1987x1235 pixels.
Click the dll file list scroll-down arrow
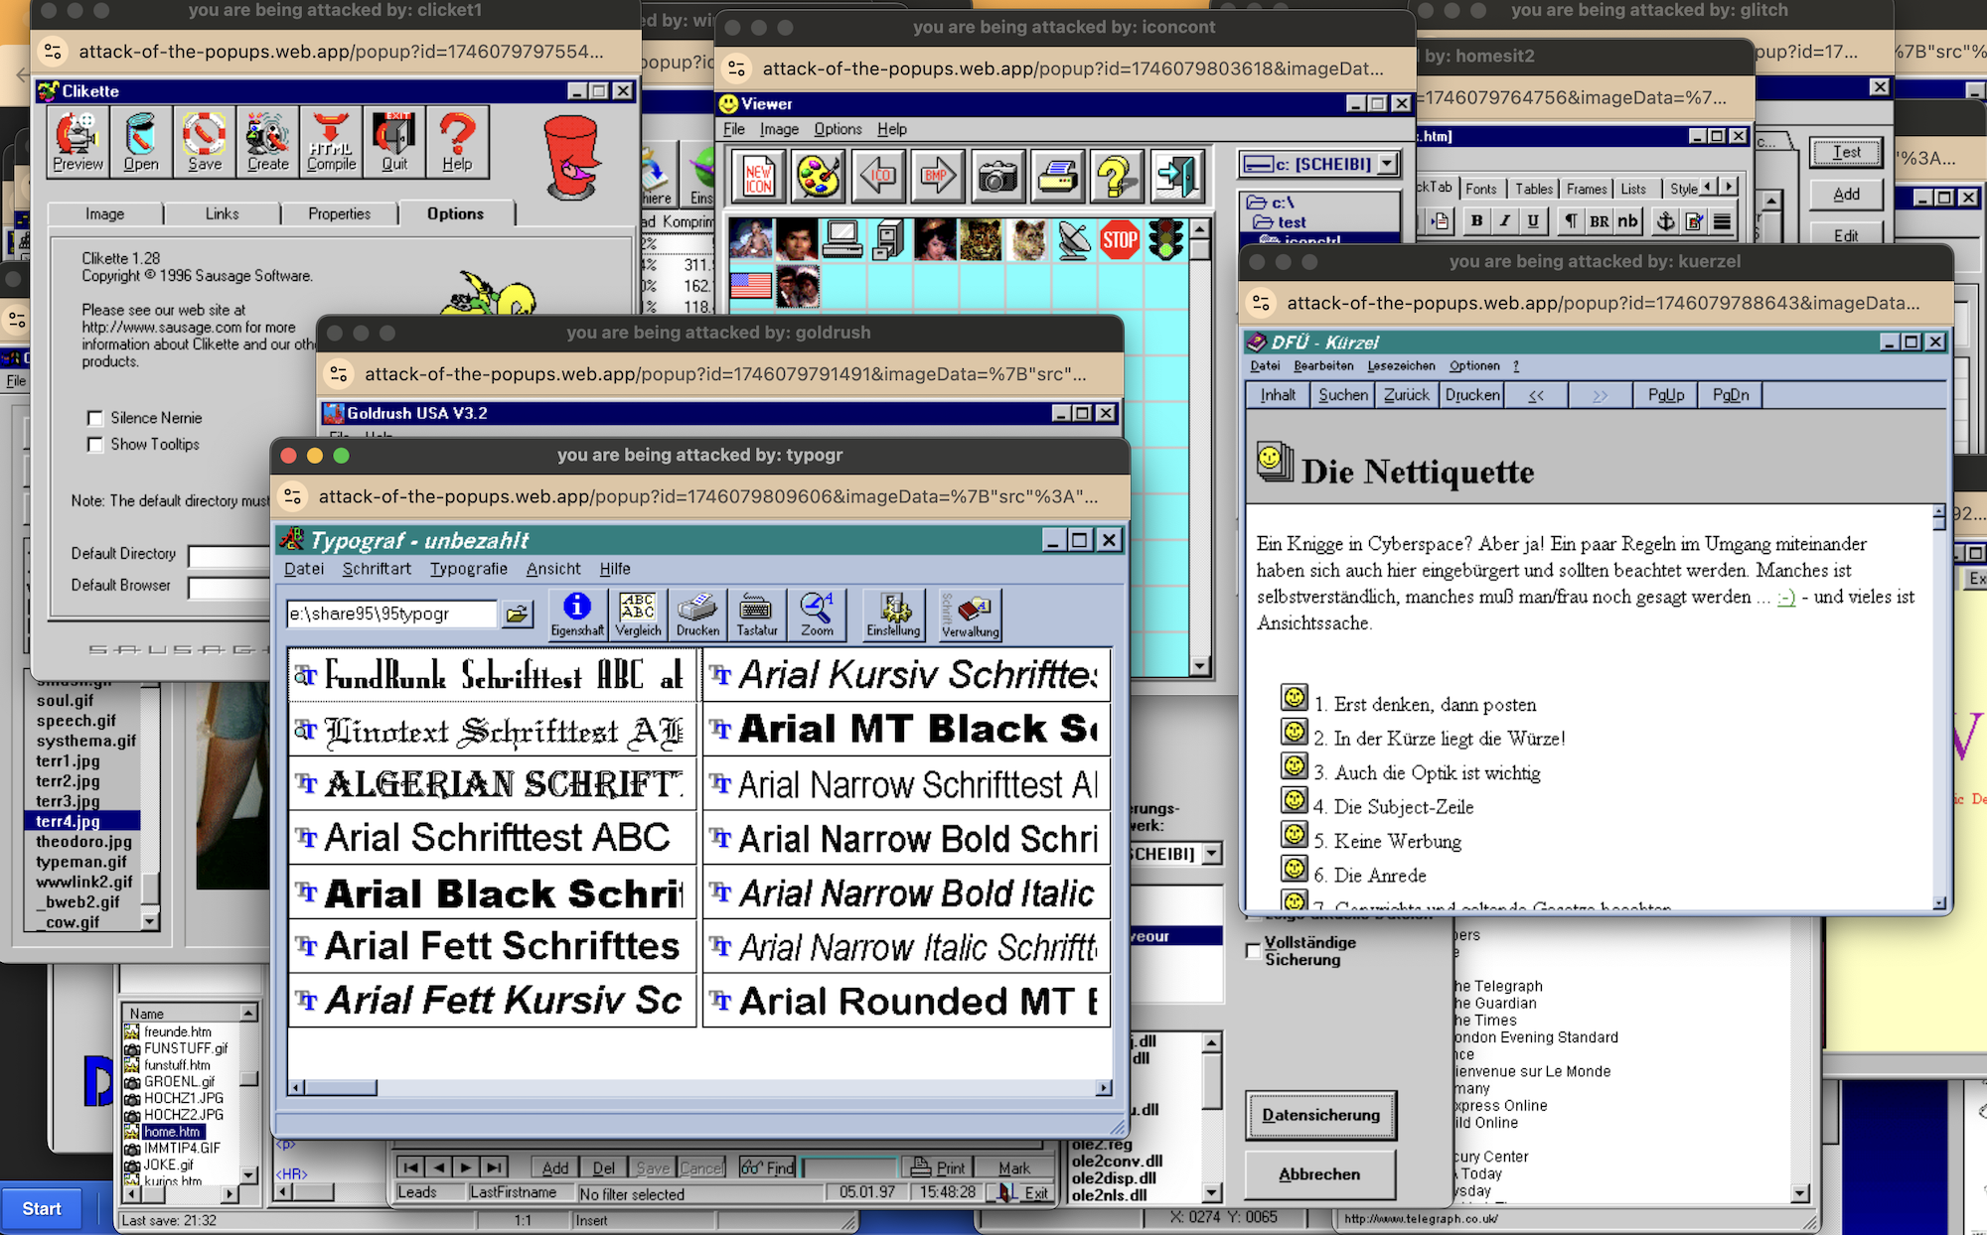tap(1212, 1192)
